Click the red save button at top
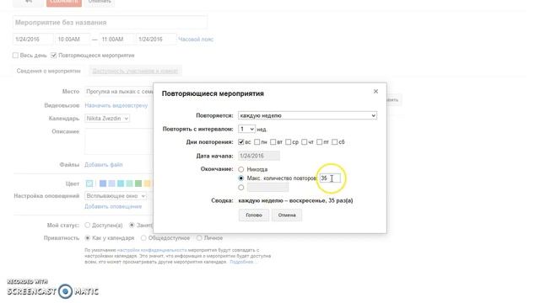The width and height of the screenshot is (540, 303). (64, 3)
